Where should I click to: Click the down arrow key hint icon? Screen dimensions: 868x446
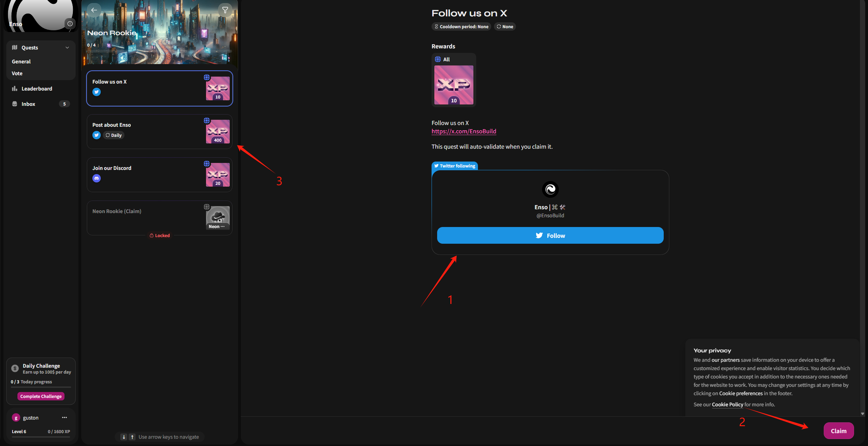tap(124, 437)
